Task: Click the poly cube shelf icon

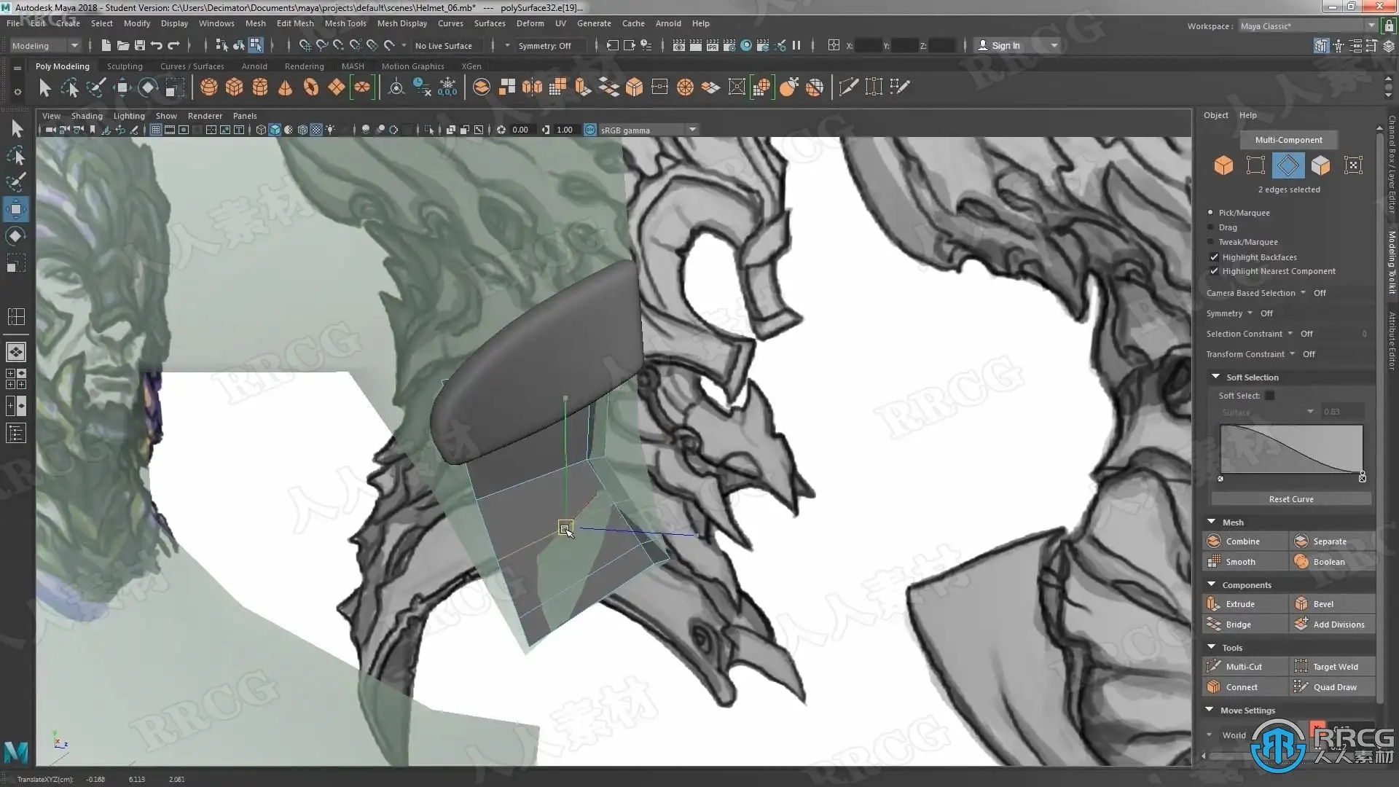Action: [234, 87]
